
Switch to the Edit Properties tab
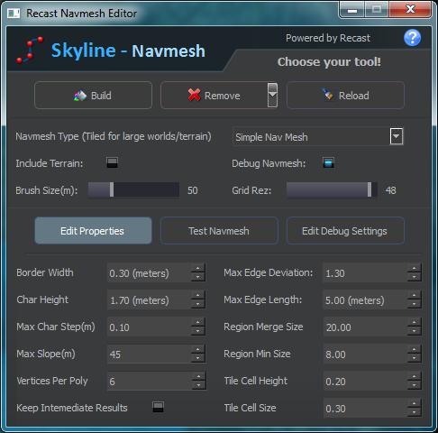(93, 231)
